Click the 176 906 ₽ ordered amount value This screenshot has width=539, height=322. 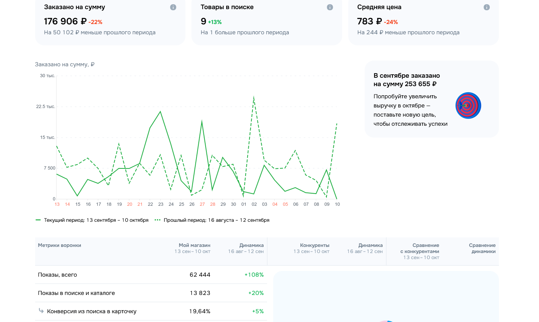pos(65,22)
